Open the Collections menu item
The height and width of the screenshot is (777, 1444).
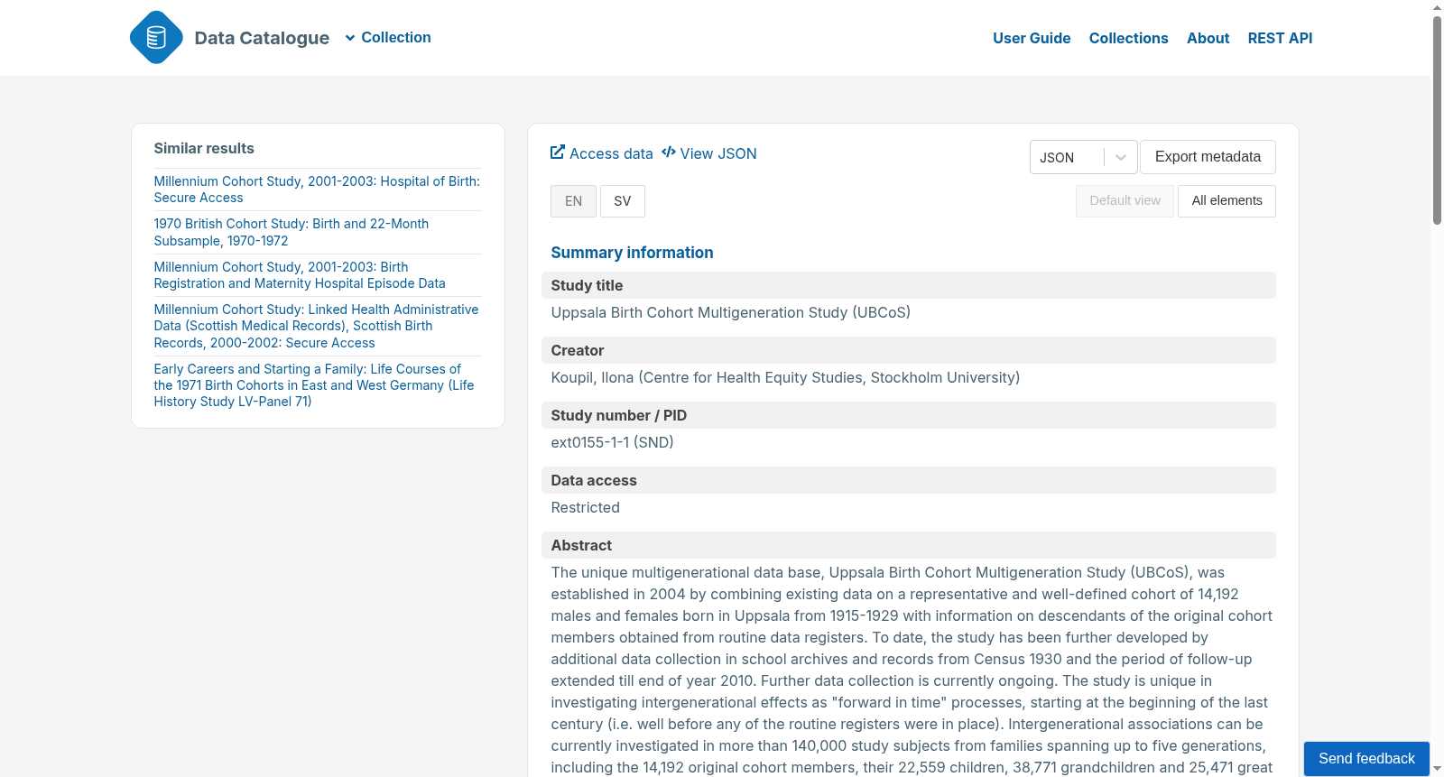pos(1128,38)
